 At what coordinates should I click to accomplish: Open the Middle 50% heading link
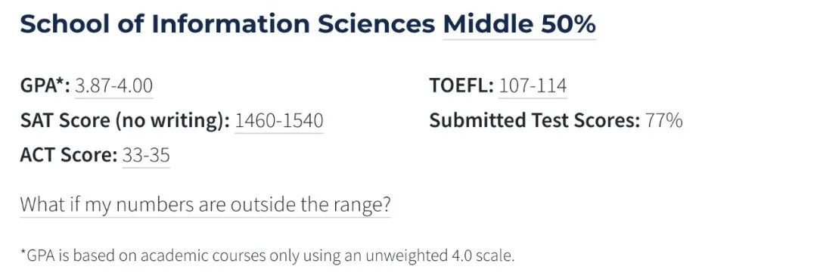pos(519,24)
